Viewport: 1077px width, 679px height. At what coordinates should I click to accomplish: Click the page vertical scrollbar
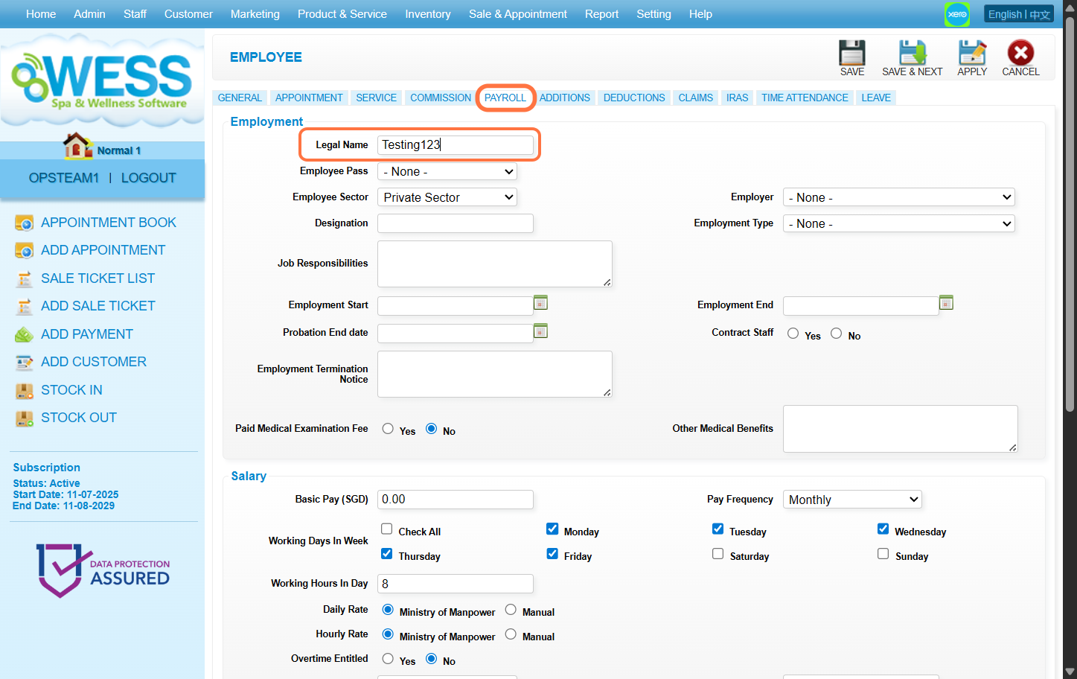[x=1070, y=223]
